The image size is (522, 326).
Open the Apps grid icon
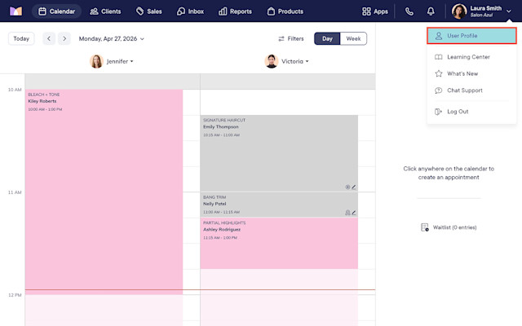pos(366,11)
